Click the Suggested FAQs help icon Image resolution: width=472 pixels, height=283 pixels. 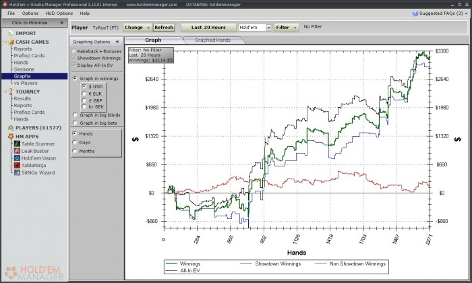click(415, 13)
